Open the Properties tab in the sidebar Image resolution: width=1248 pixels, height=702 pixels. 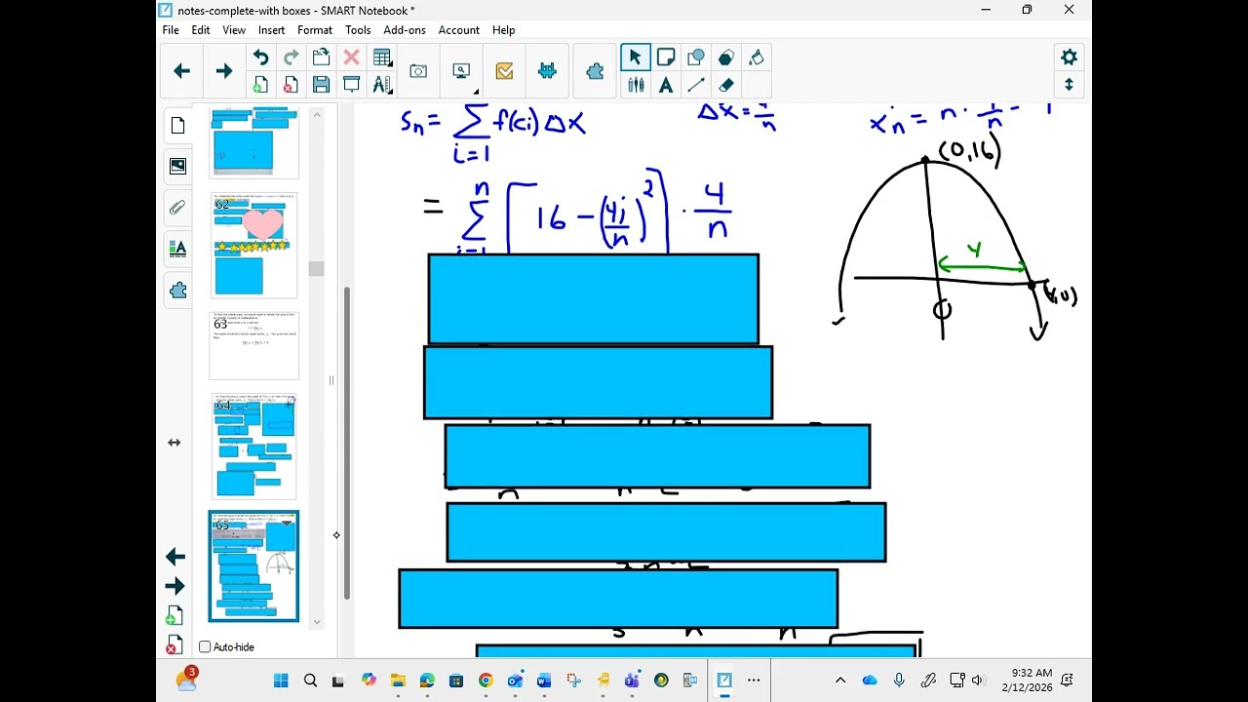click(177, 249)
